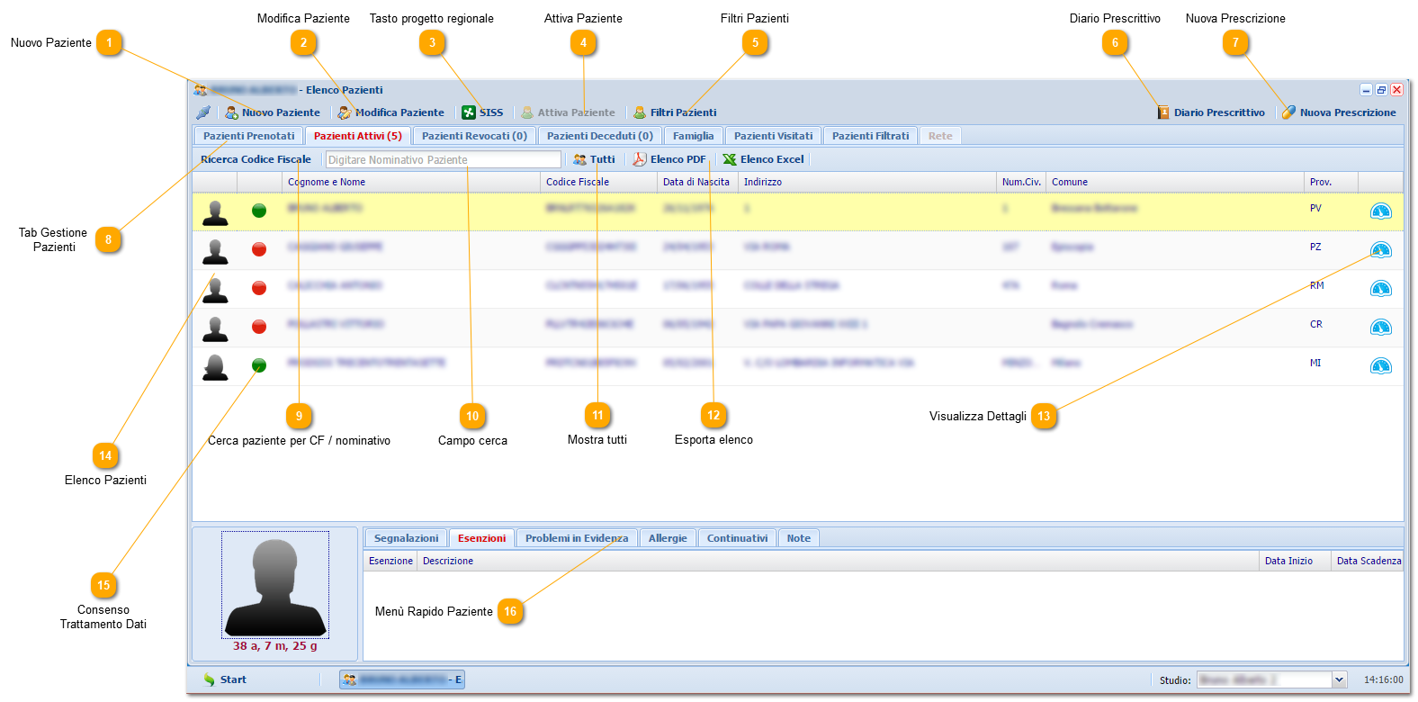Select the Esenzioni tab

[x=482, y=538]
